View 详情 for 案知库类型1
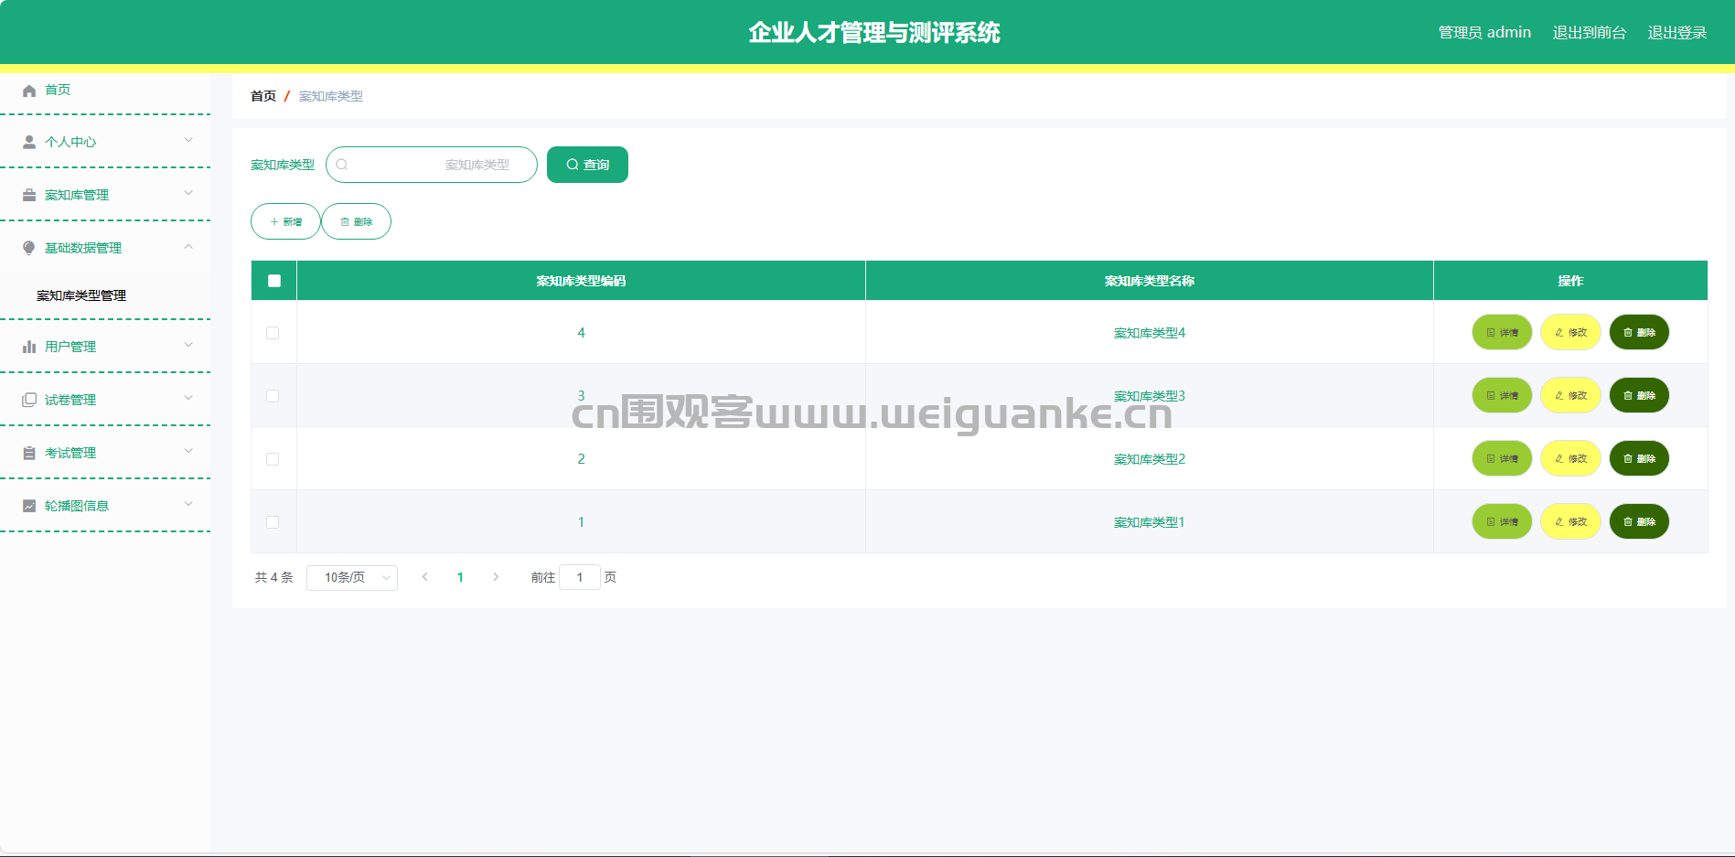 tap(1502, 521)
